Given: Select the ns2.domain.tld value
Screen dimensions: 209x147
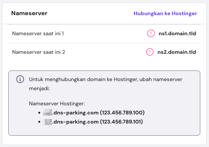Looking at the screenshot, I should (x=177, y=52).
